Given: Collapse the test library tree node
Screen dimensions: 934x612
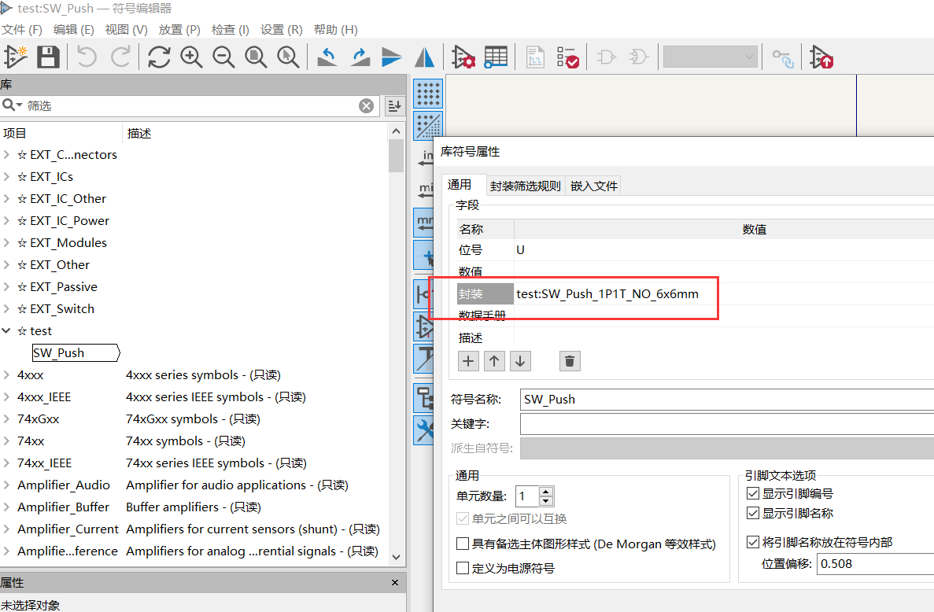Looking at the screenshot, I should pos(7,331).
